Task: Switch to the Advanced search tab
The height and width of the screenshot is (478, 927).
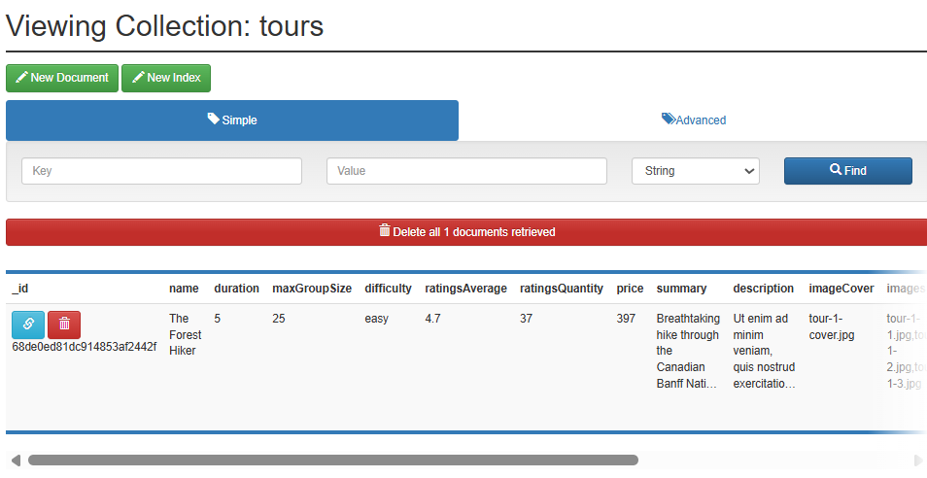Action: pos(693,120)
